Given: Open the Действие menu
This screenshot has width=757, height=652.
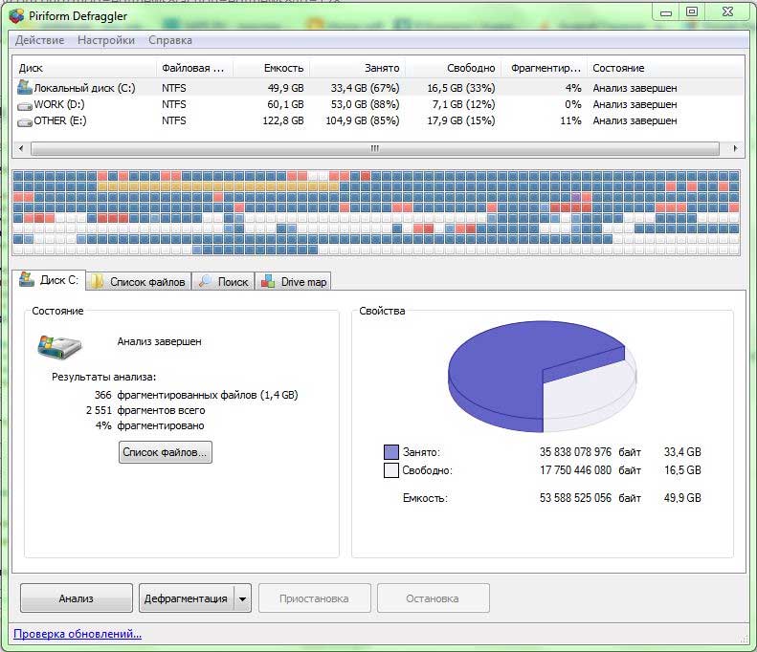Looking at the screenshot, I should (x=39, y=40).
